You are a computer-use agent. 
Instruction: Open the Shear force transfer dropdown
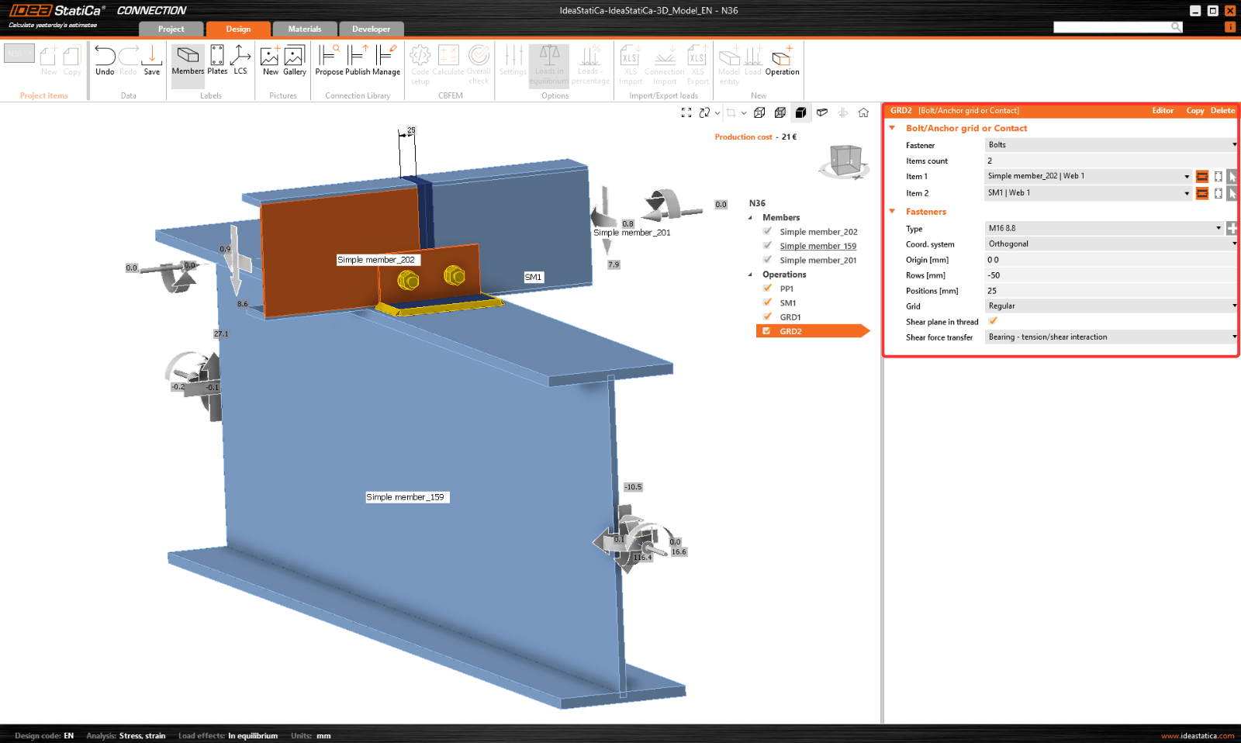point(1110,337)
